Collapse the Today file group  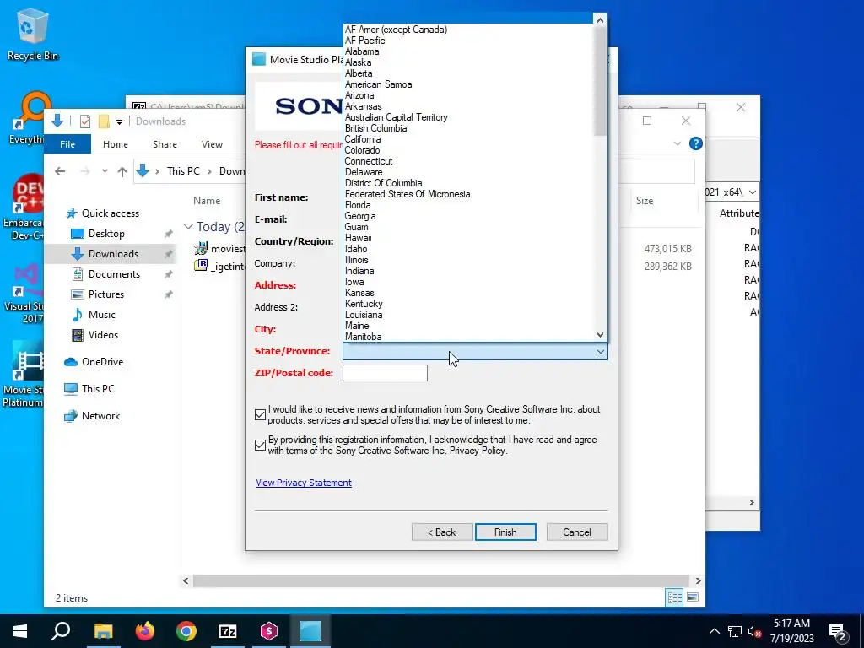click(x=188, y=227)
